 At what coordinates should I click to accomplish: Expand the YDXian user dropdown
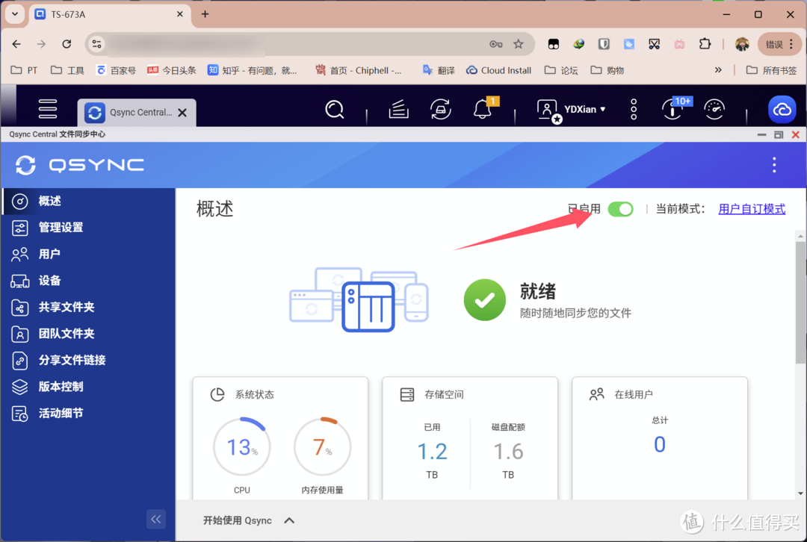pyautogui.click(x=584, y=110)
